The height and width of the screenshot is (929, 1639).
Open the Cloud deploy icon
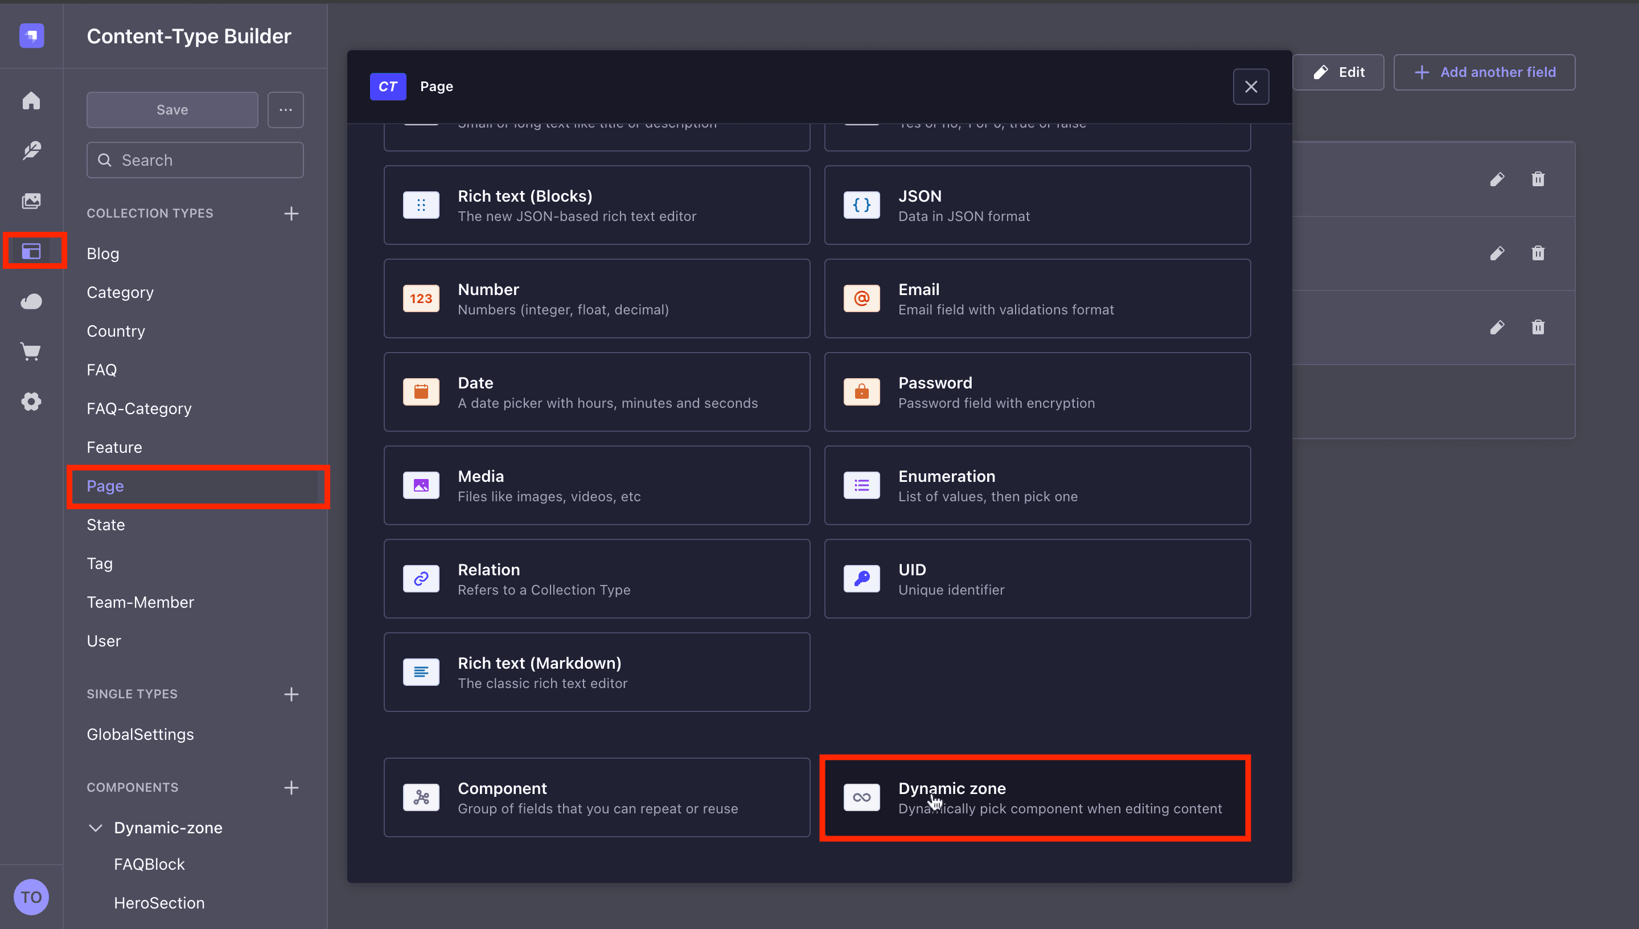coord(31,301)
